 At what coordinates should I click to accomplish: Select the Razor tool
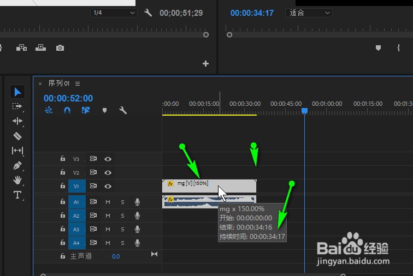point(17,136)
